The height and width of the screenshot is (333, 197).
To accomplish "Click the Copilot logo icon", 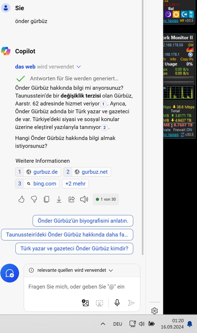I will (6, 51).
